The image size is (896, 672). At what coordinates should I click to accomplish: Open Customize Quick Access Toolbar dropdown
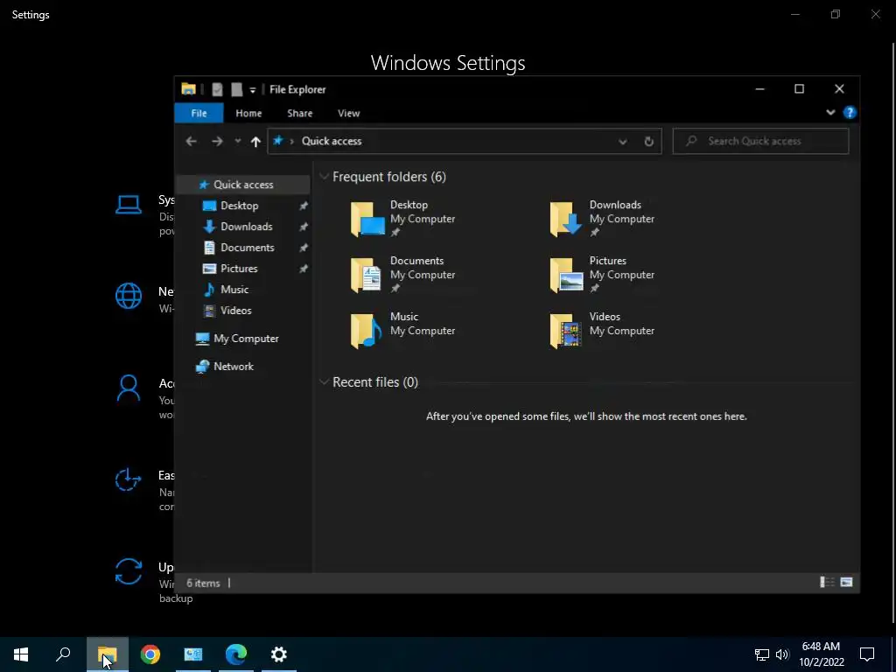pos(253,90)
